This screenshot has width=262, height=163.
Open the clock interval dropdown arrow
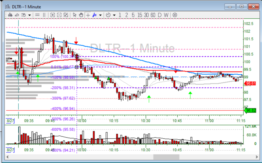coord(114,15)
